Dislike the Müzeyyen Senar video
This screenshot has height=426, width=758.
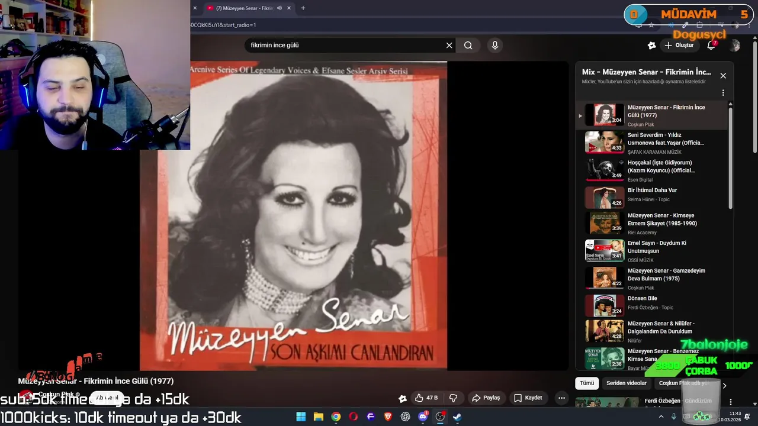(x=454, y=398)
